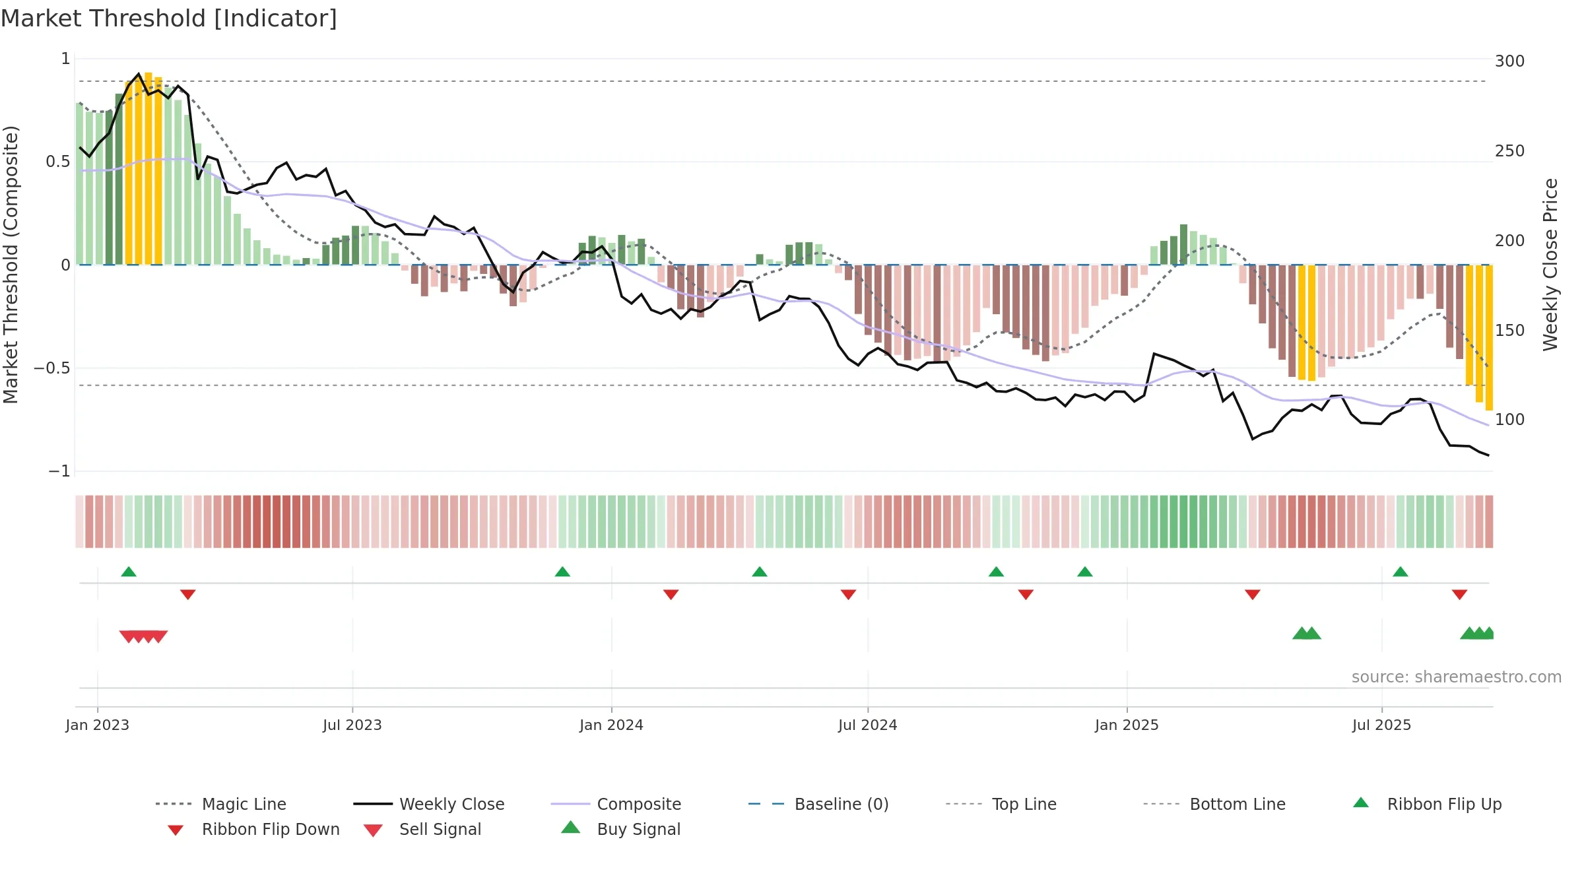Toggle the Sell Signal legend entry
The width and height of the screenshot is (1584, 891).
[x=422, y=829]
